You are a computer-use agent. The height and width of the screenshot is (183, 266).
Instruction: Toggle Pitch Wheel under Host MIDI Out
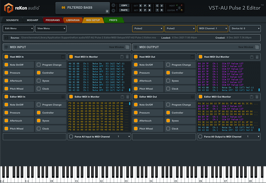point(136,89)
